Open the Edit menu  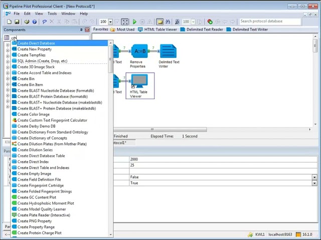click(27, 13)
